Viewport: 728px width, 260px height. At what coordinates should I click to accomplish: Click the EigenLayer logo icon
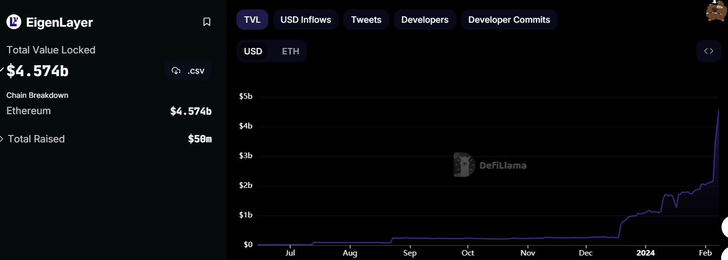14,22
